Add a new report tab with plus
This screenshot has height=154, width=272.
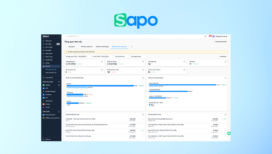click(132, 47)
